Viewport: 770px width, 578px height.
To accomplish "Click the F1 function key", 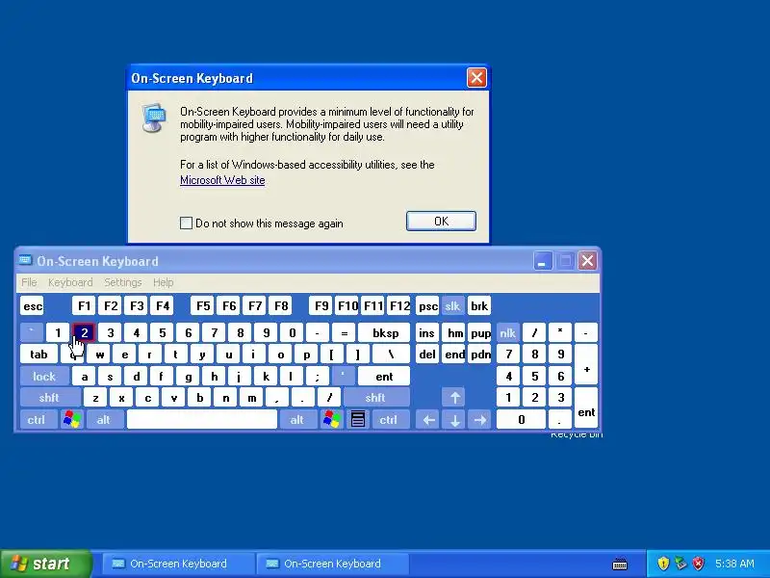I will pyautogui.click(x=84, y=305).
